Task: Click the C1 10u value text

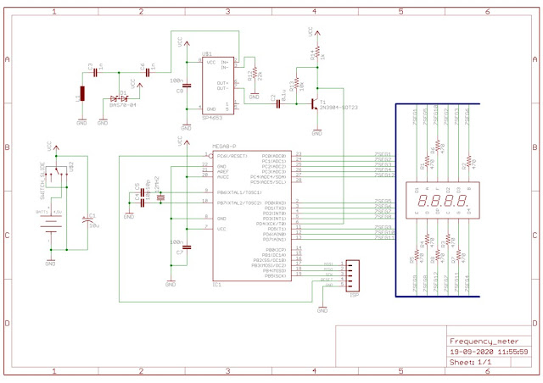Action: [x=94, y=225]
